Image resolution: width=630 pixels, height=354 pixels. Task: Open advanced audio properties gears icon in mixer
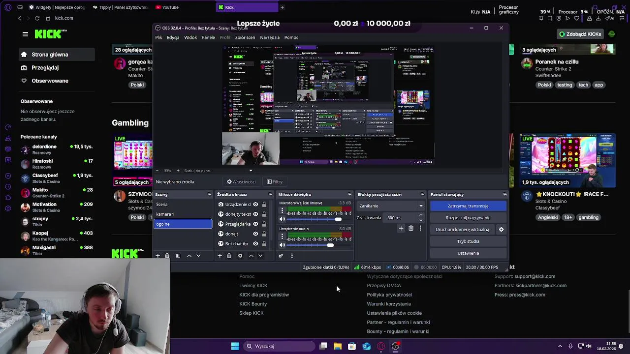[281, 256]
